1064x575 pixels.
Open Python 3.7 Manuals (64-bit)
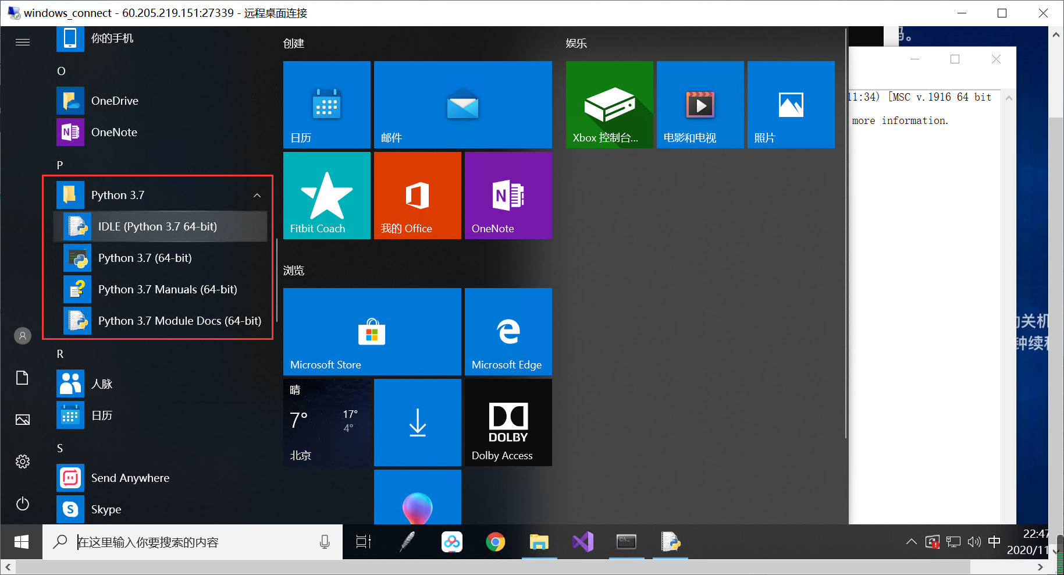click(x=161, y=289)
